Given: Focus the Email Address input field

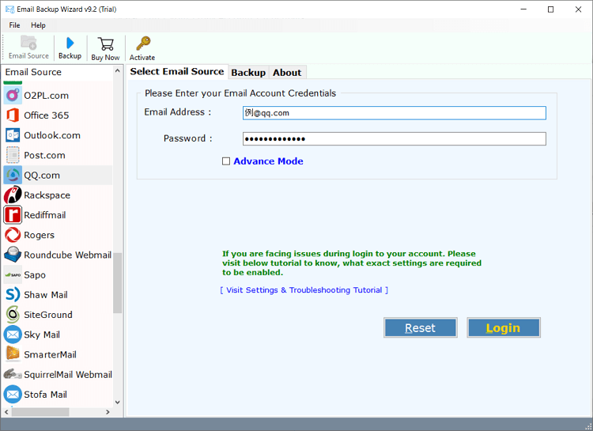Looking at the screenshot, I should (394, 113).
